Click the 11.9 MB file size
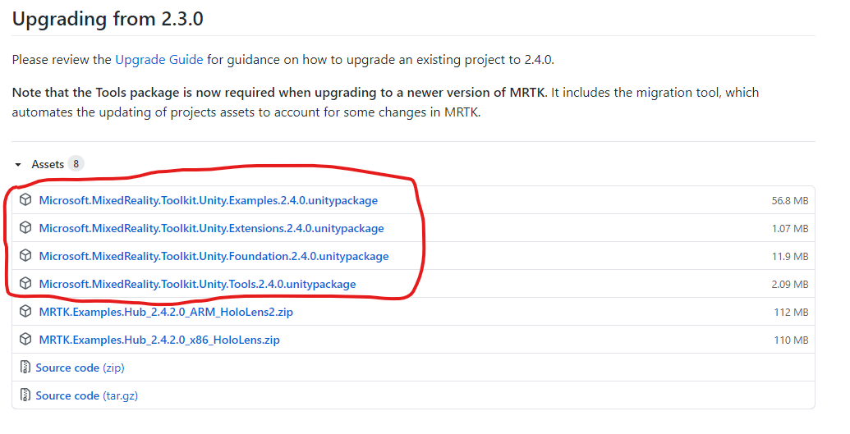 pos(790,257)
